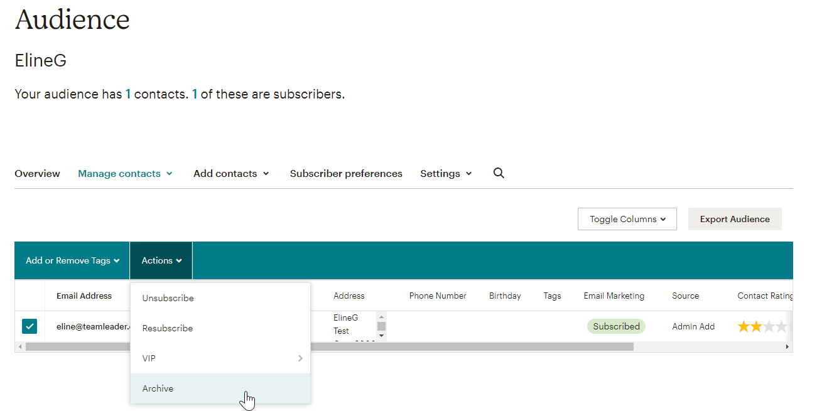
Task: Open the Add or Remove Tags dropdown
Action: coord(72,260)
